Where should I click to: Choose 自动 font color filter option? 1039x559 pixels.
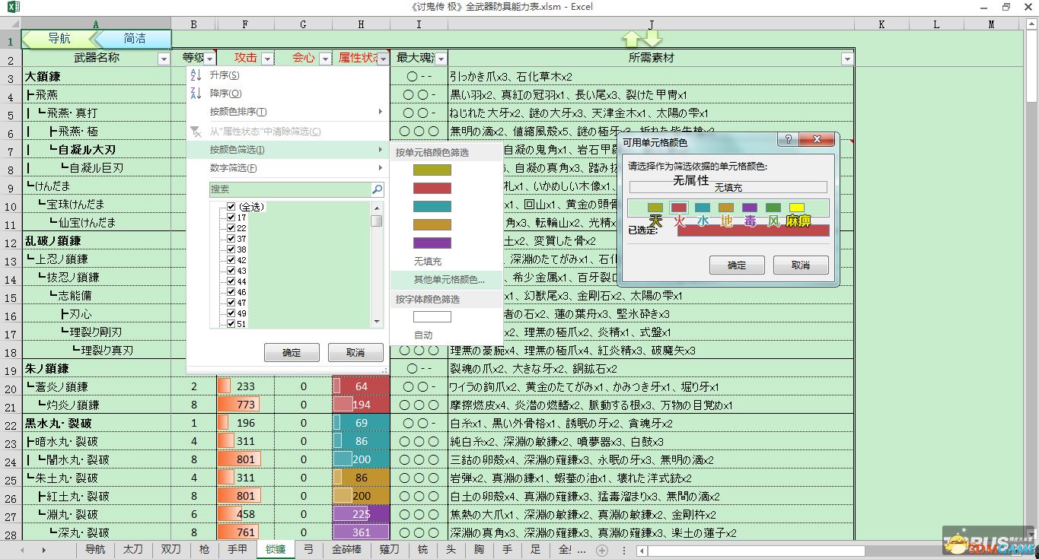coord(447,335)
